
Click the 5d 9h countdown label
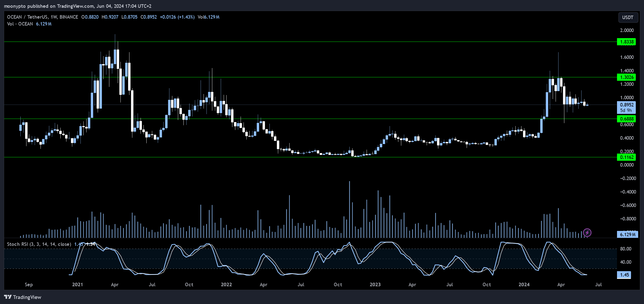(626, 111)
